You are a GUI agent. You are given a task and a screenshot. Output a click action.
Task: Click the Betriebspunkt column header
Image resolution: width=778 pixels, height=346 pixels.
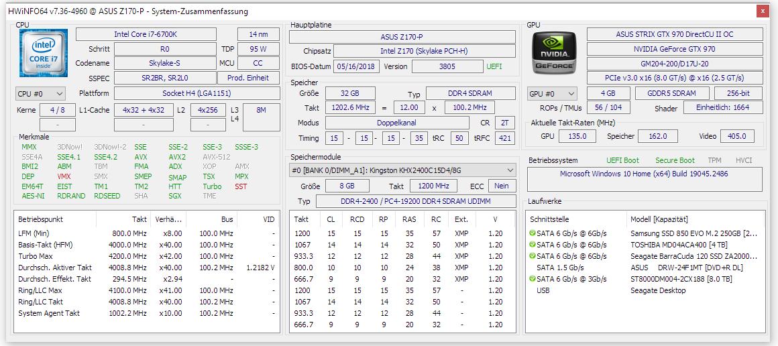(55, 219)
